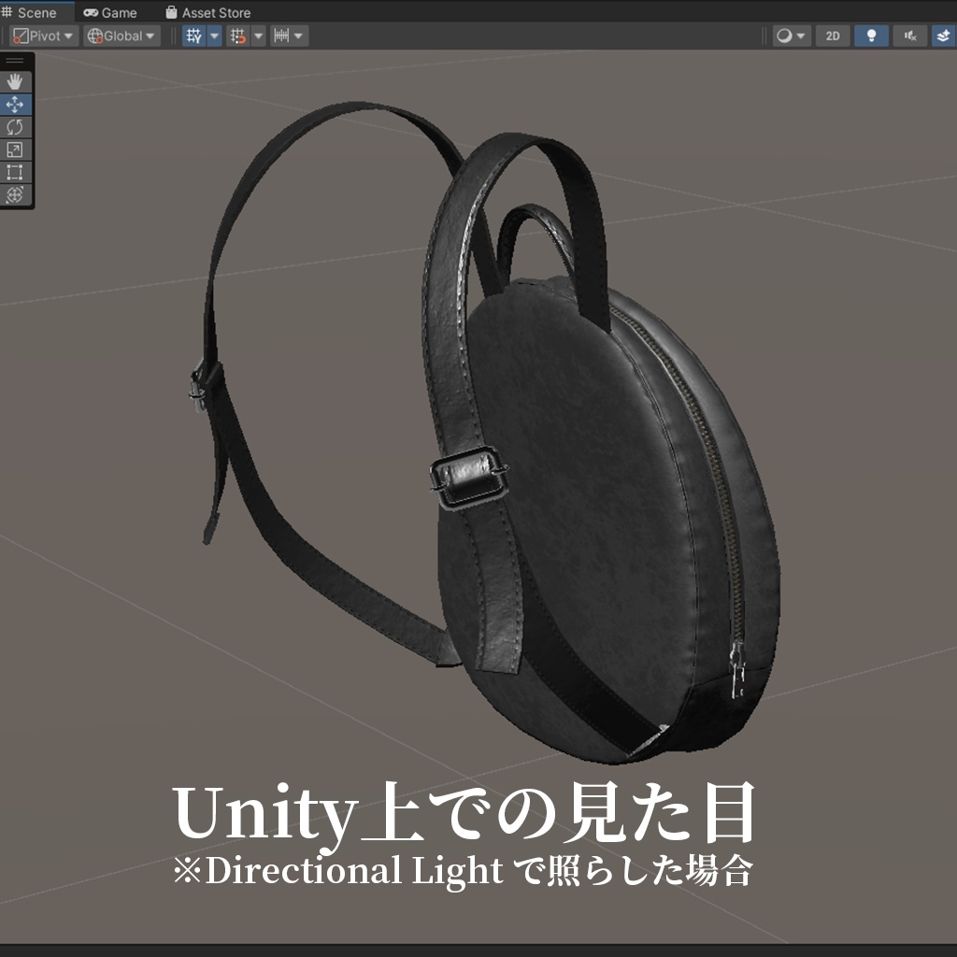Select the Scale tool

point(15,150)
